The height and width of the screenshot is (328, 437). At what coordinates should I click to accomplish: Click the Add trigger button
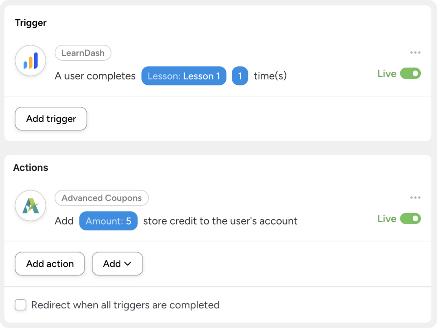[x=50, y=119]
